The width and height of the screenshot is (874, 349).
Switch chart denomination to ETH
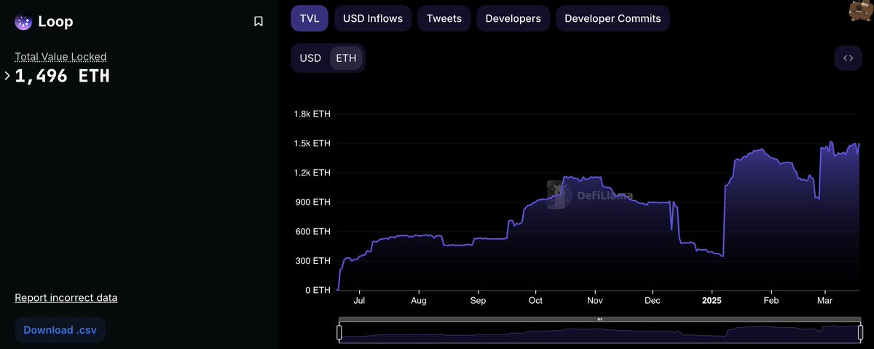pos(346,58)
